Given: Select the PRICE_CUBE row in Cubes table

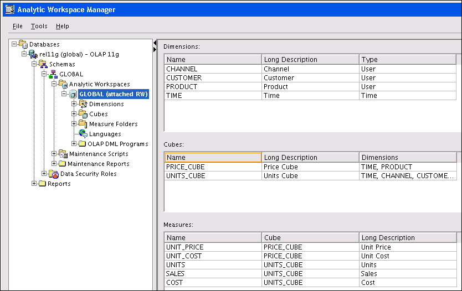Looking at the screenshot, I should pos(213,167).
